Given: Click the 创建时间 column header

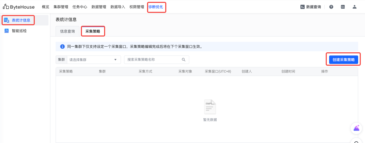Looking at the screenshot, I should (288, 71).
